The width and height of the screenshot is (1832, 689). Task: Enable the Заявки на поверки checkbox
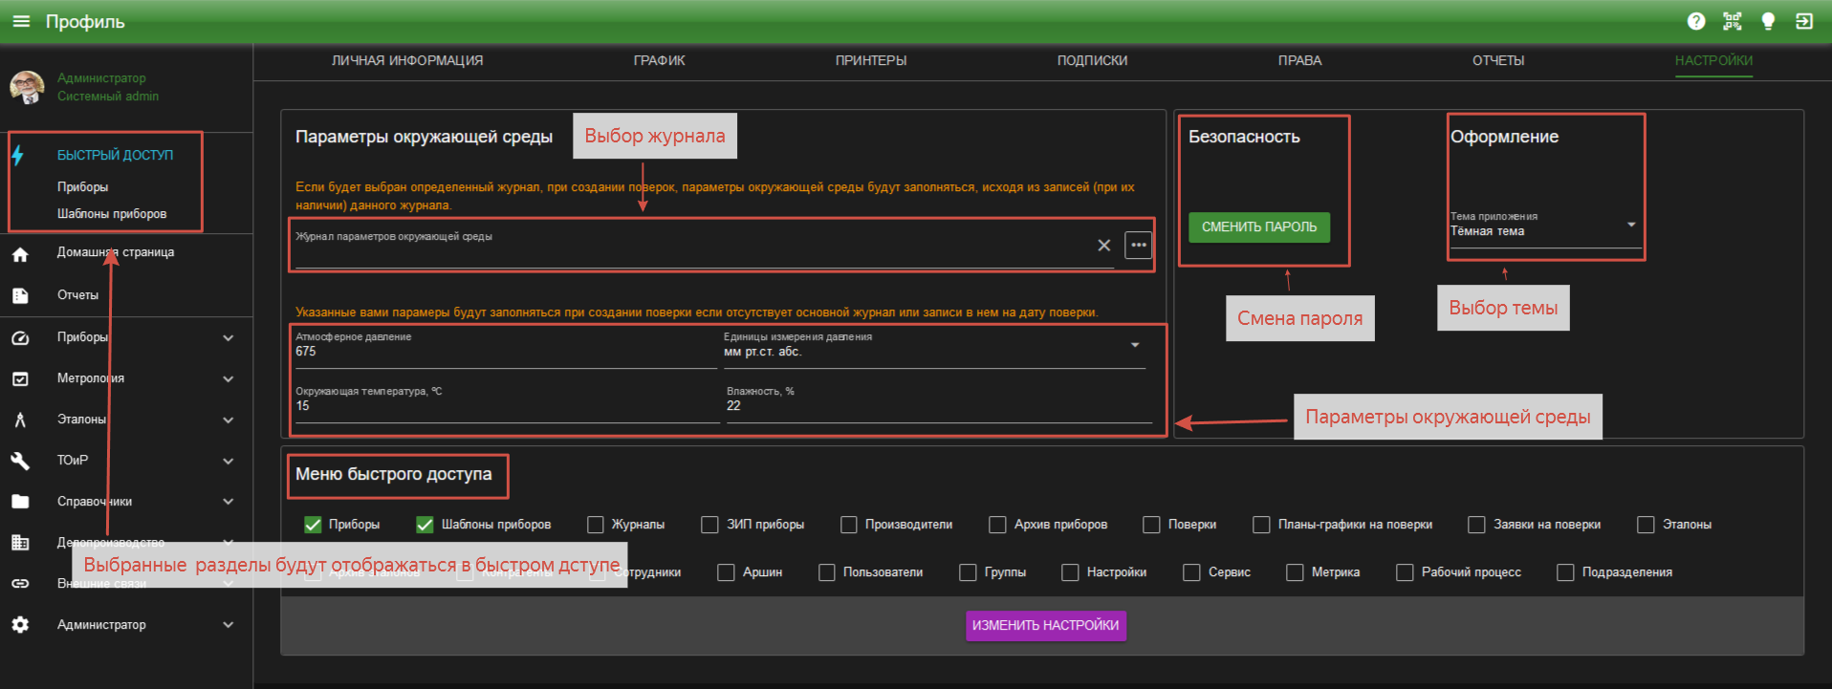[1477, 525]
